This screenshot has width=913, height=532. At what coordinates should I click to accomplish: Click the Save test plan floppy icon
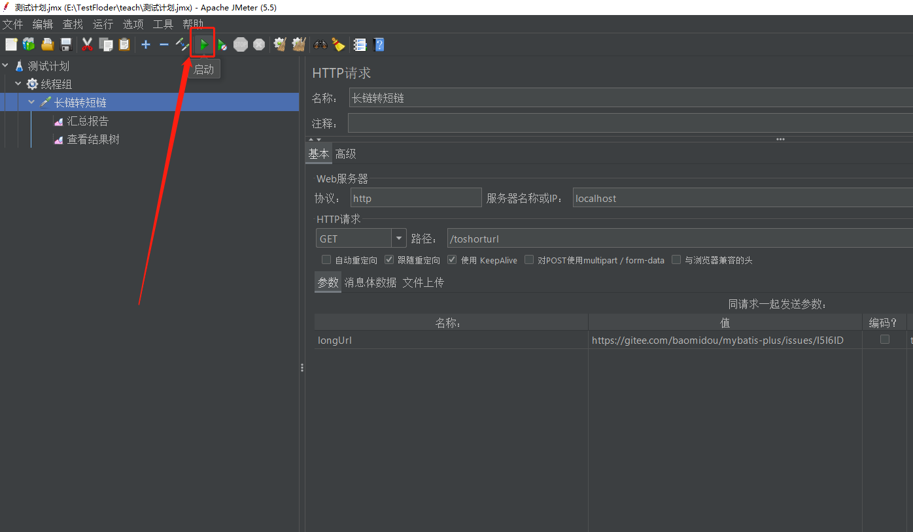[x=66, y=44]
